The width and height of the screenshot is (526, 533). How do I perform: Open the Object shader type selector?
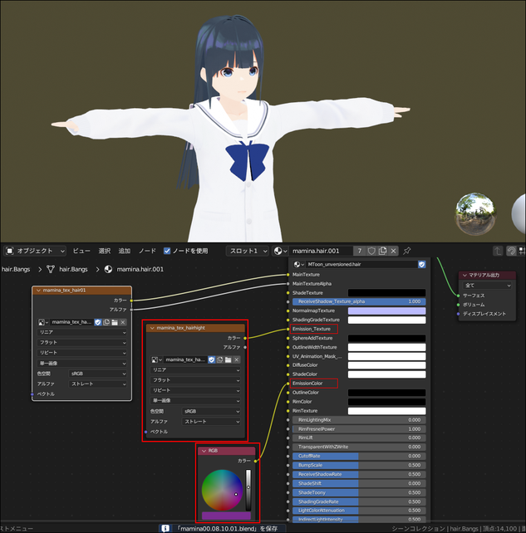click(x=35, y=251)
